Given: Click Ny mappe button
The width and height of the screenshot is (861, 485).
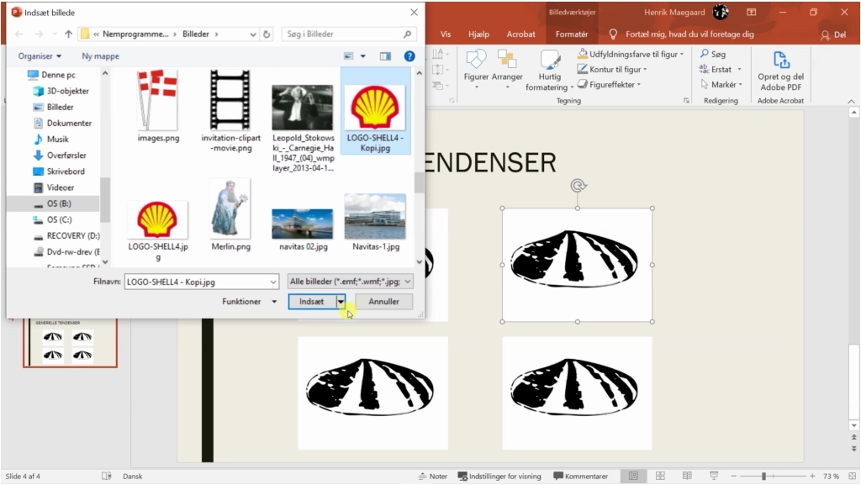Looking at the screenshot, I should tap(101, 56).
